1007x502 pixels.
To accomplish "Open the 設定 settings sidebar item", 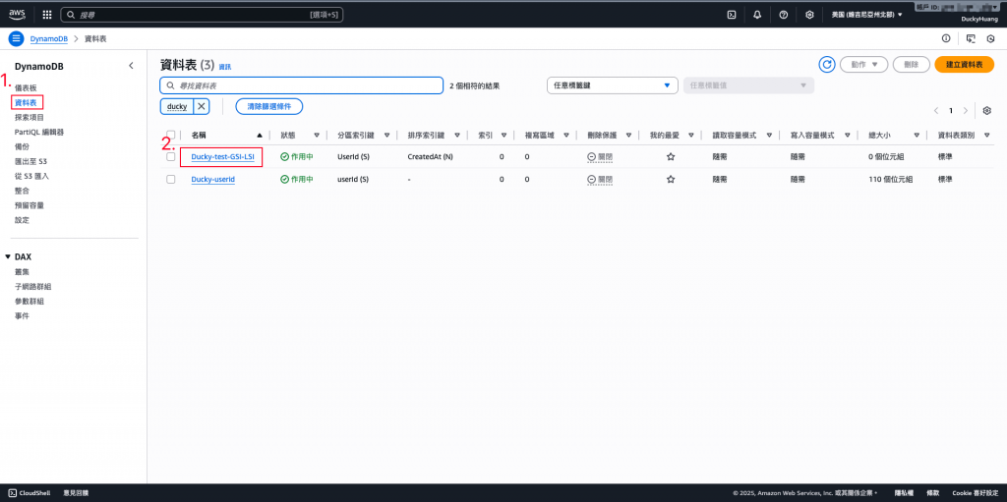I will [22, 220].
